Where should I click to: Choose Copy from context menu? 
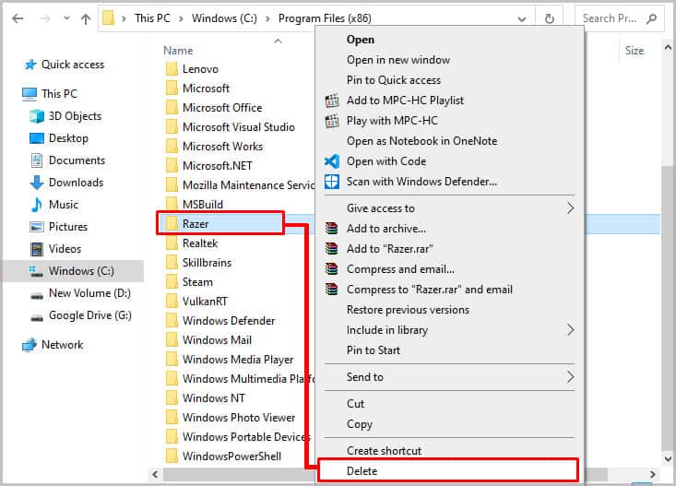tap(359, 424)
